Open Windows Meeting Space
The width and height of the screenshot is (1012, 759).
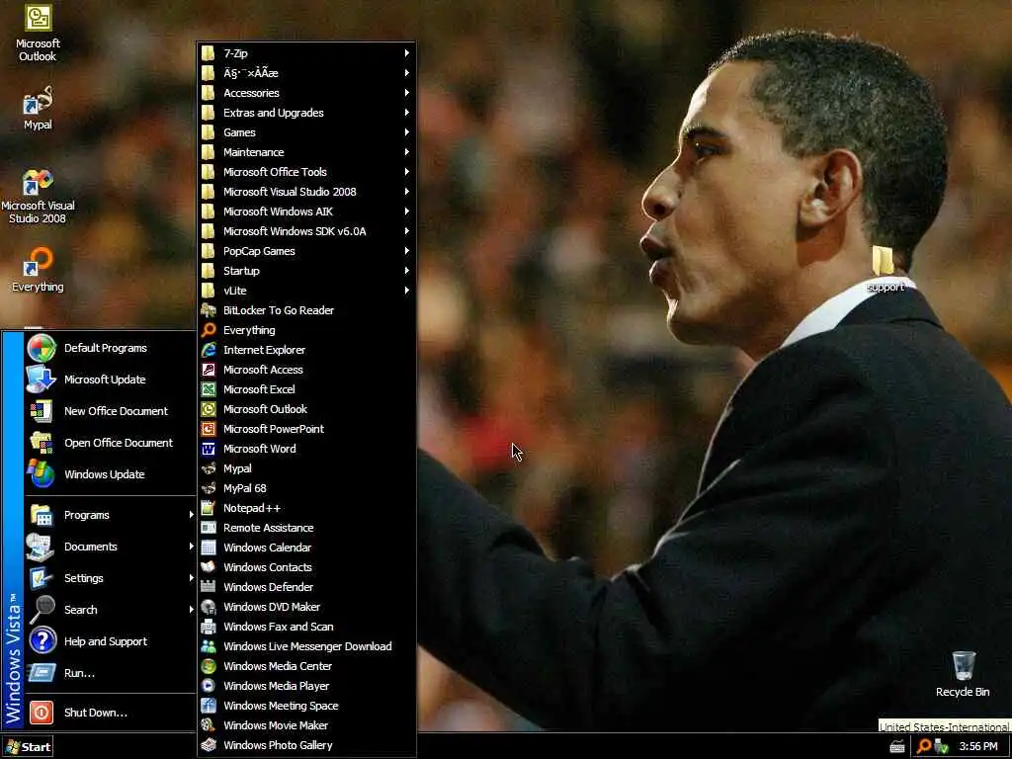(x=306, y=706)
